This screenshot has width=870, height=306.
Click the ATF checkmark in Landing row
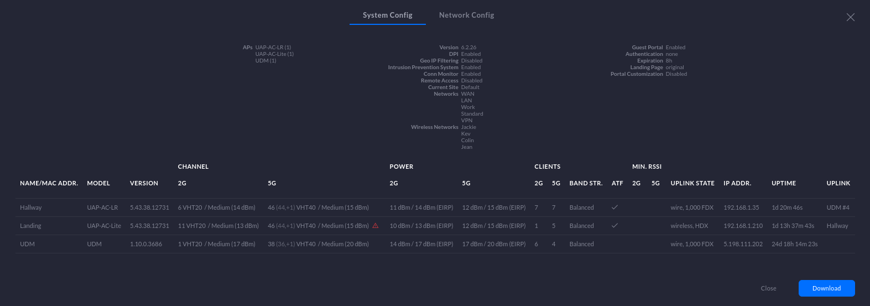pyautogui.click(x=614, y=226)
